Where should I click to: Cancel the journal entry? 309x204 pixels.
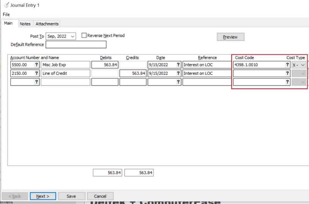[x=100, y=196]
